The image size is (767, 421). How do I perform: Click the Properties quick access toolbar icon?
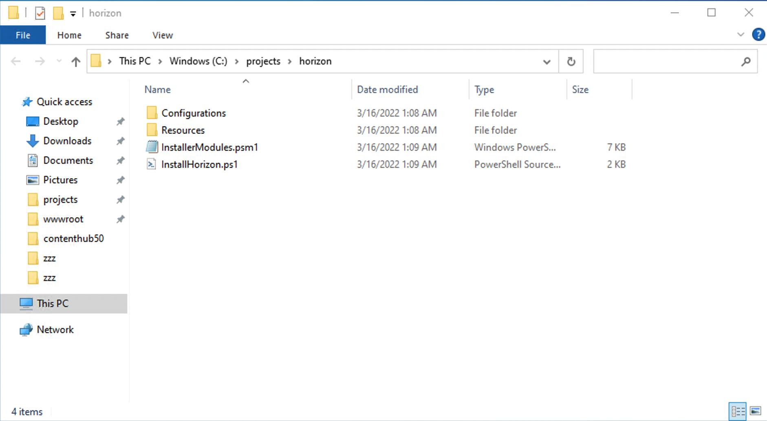click(x=40, y=13)
